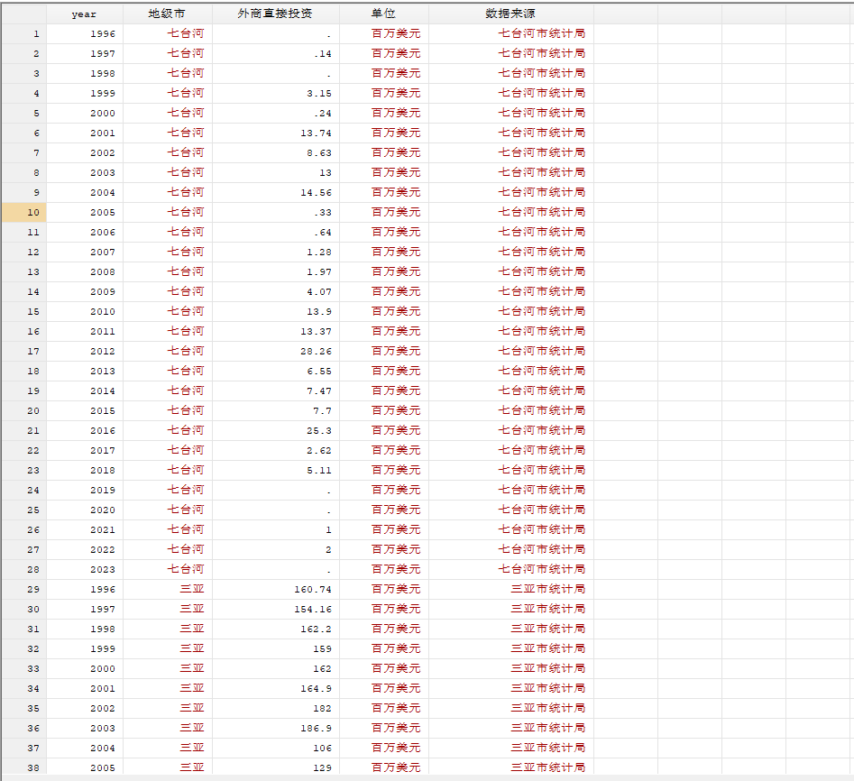The height and width of the screenshot is (781, 854).
Task: Click the value 106 in row 37
Action: click(323, 749)
